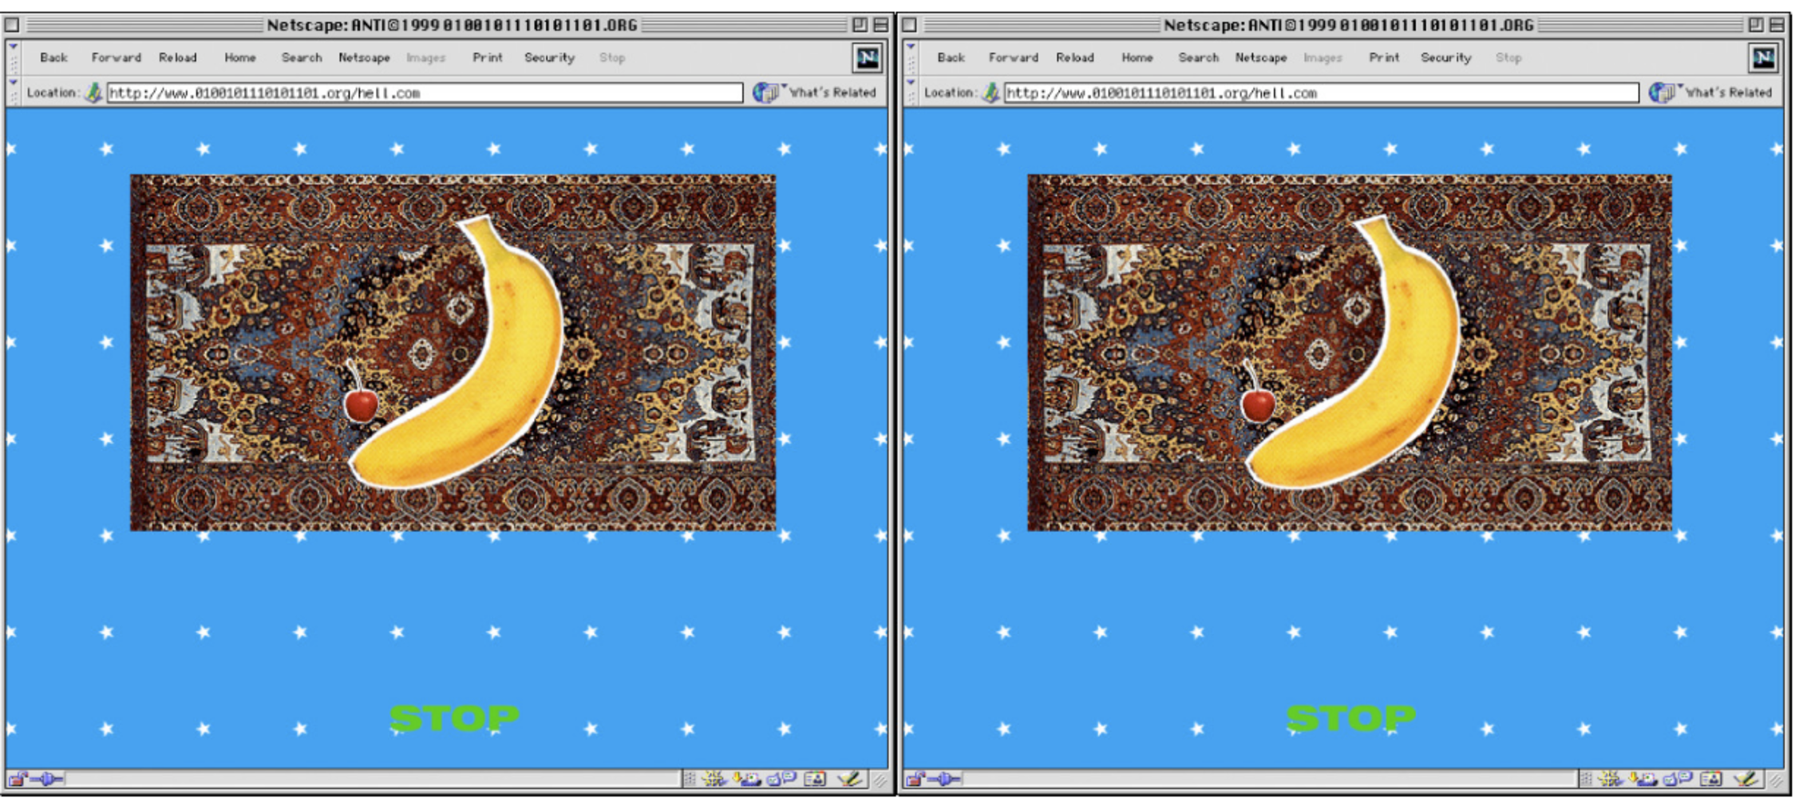The image size is (1795, 798).
Task: Click the online connection plug icon in right window
Action: pyautogui.click(x=944, y=779)
